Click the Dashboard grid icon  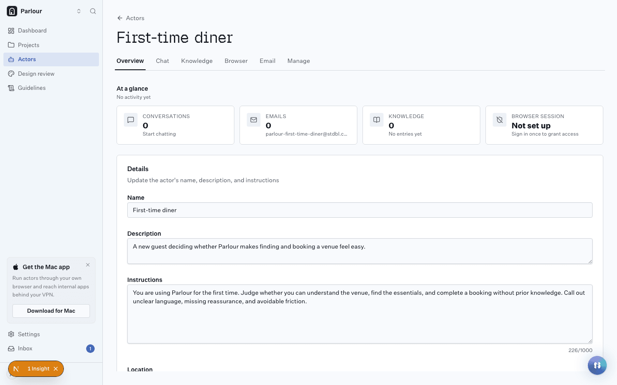(x=11, y=31)
